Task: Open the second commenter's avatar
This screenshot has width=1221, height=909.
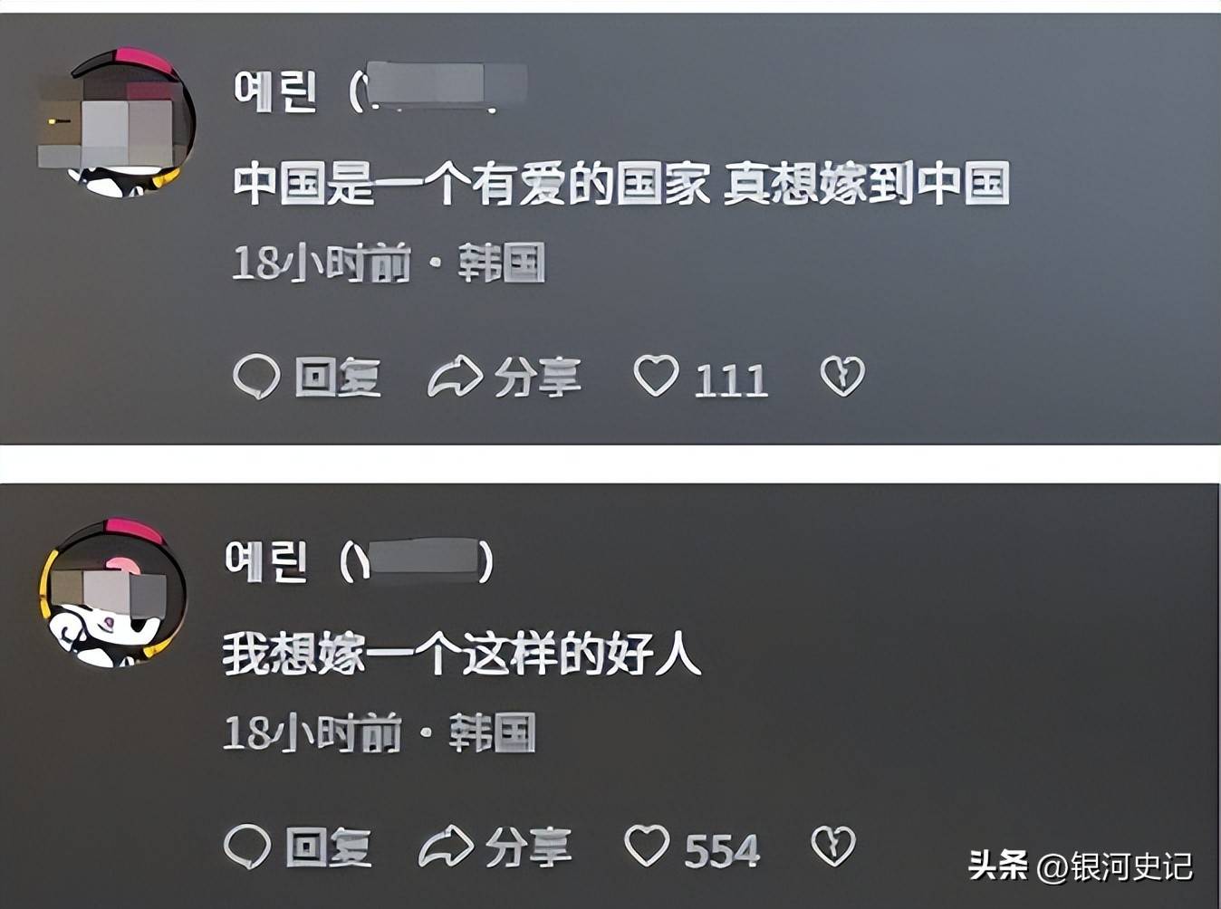Action: tap(113, 593)
